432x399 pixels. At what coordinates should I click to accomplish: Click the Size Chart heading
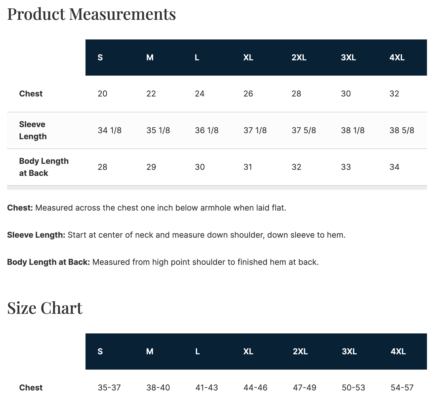tap(45, 308)
